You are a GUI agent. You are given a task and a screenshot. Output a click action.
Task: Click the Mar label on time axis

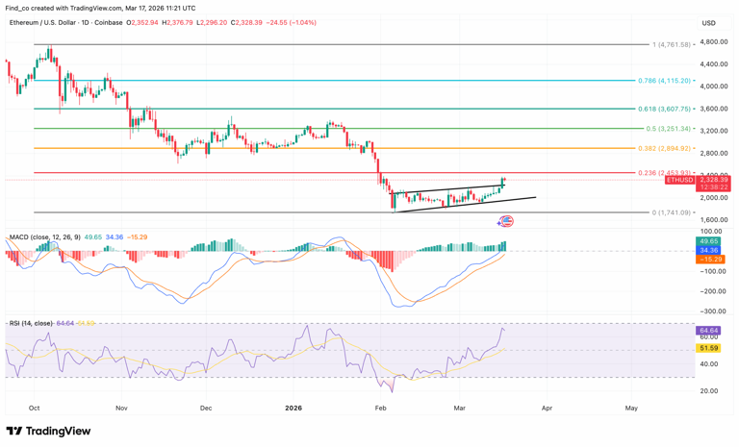tap(460, 408)
